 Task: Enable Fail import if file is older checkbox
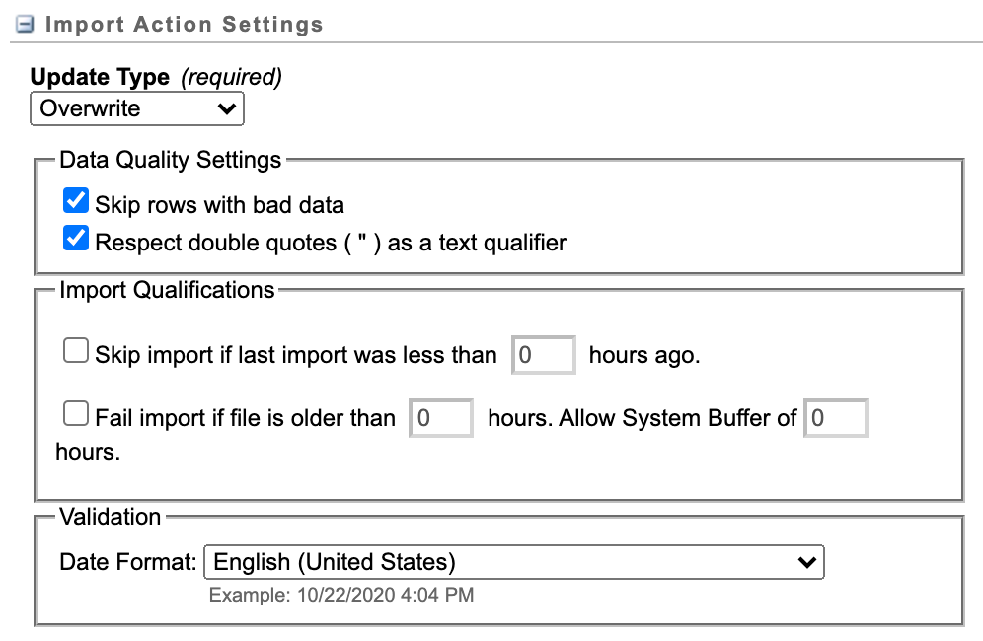point(76,413)
